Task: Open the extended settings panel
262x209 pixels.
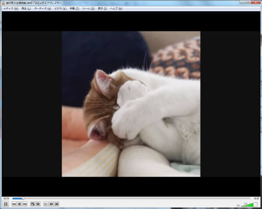Action: pos(38,204)
